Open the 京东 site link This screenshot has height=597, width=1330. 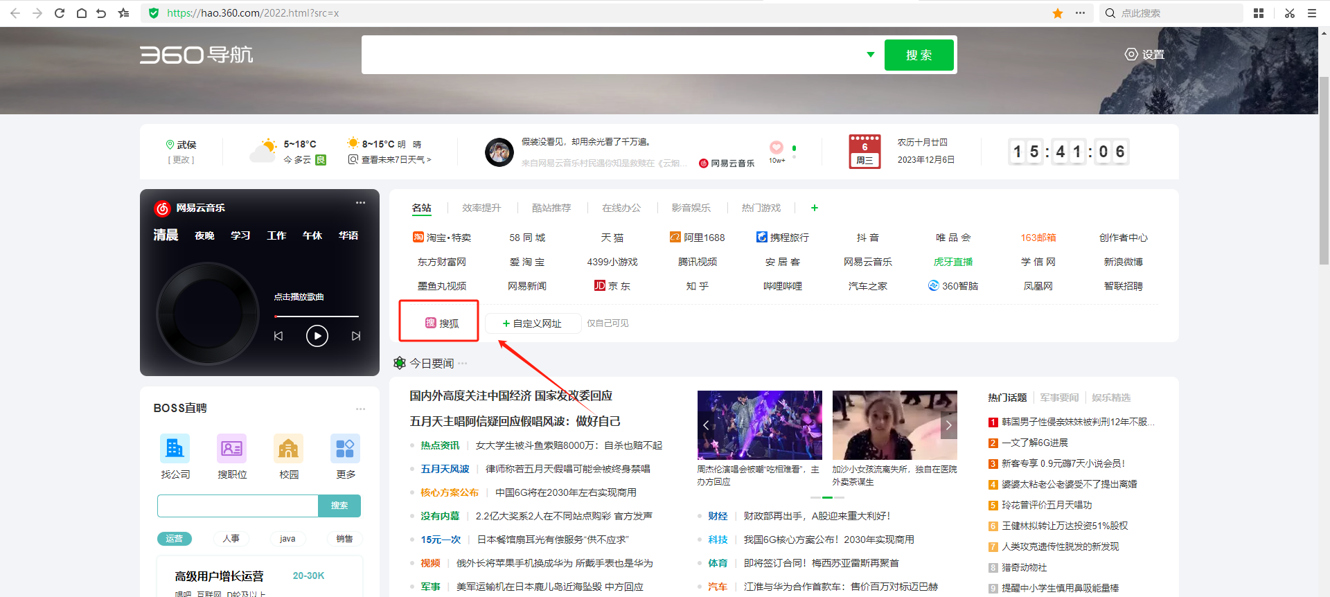(612, 286)
